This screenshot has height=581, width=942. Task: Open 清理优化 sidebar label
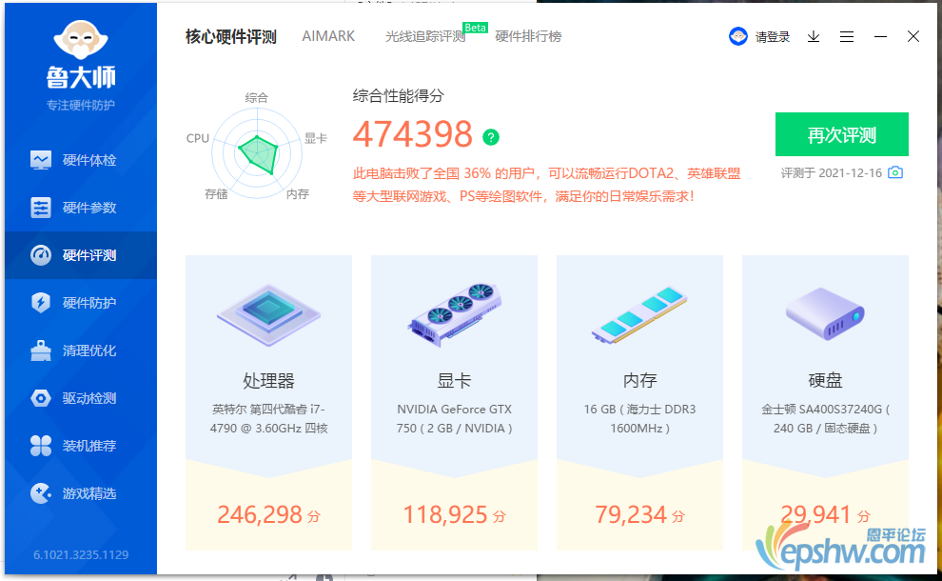coord(89,351)
